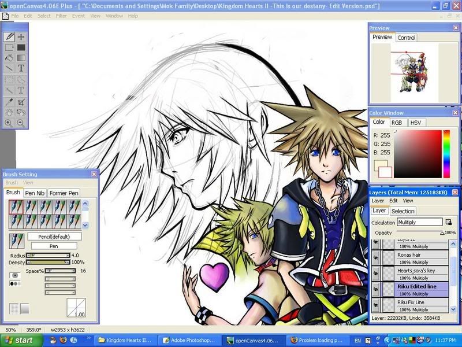Viewport: 462px width, 347px height.
Task: Select the outlined rectangle shape tool
Action: [x=9, y=47]
